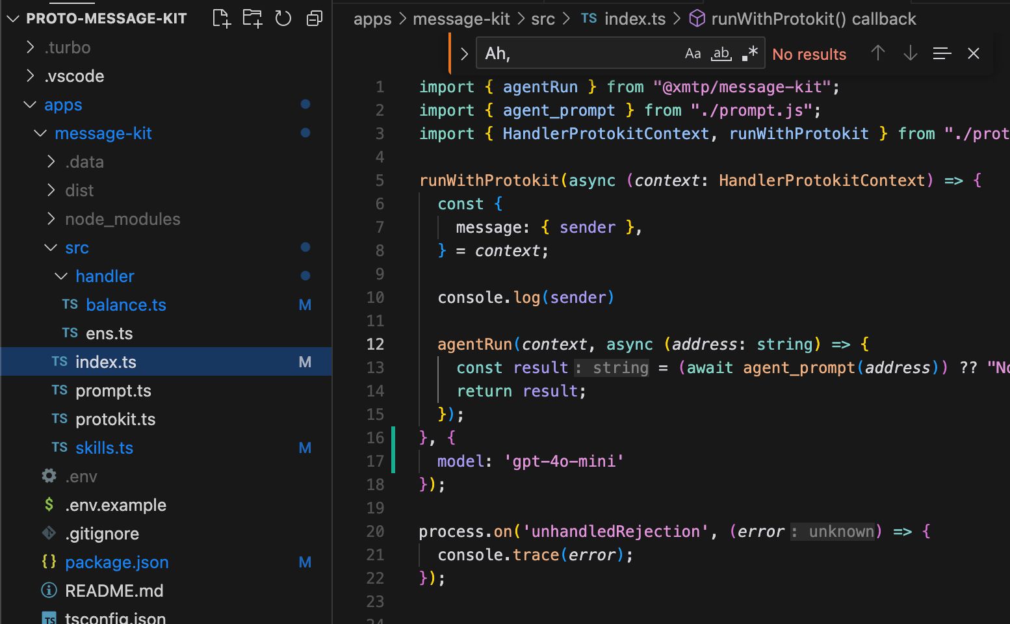
Task: Toggle Find in Selection
Action: [x=942, y=53]
